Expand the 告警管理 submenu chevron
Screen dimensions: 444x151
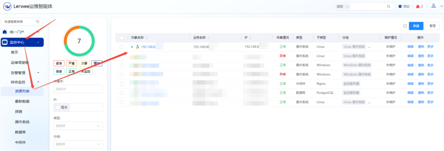(38, 73)
